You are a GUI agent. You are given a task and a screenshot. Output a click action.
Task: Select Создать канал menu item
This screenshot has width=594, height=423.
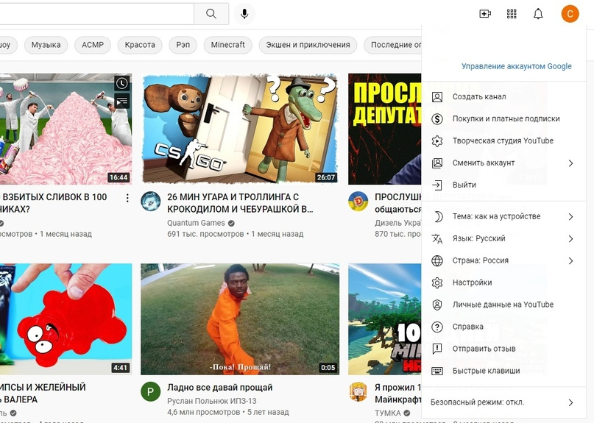pyautogui.click(x=504, y=97)
